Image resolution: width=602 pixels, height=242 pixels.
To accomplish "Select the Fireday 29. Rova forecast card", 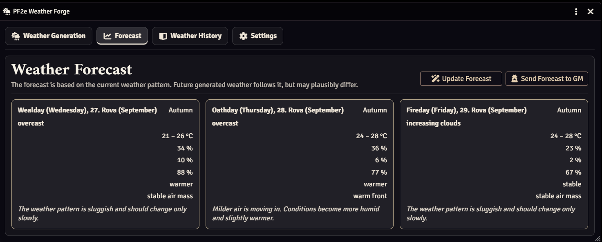I will (x=494, y=164).
